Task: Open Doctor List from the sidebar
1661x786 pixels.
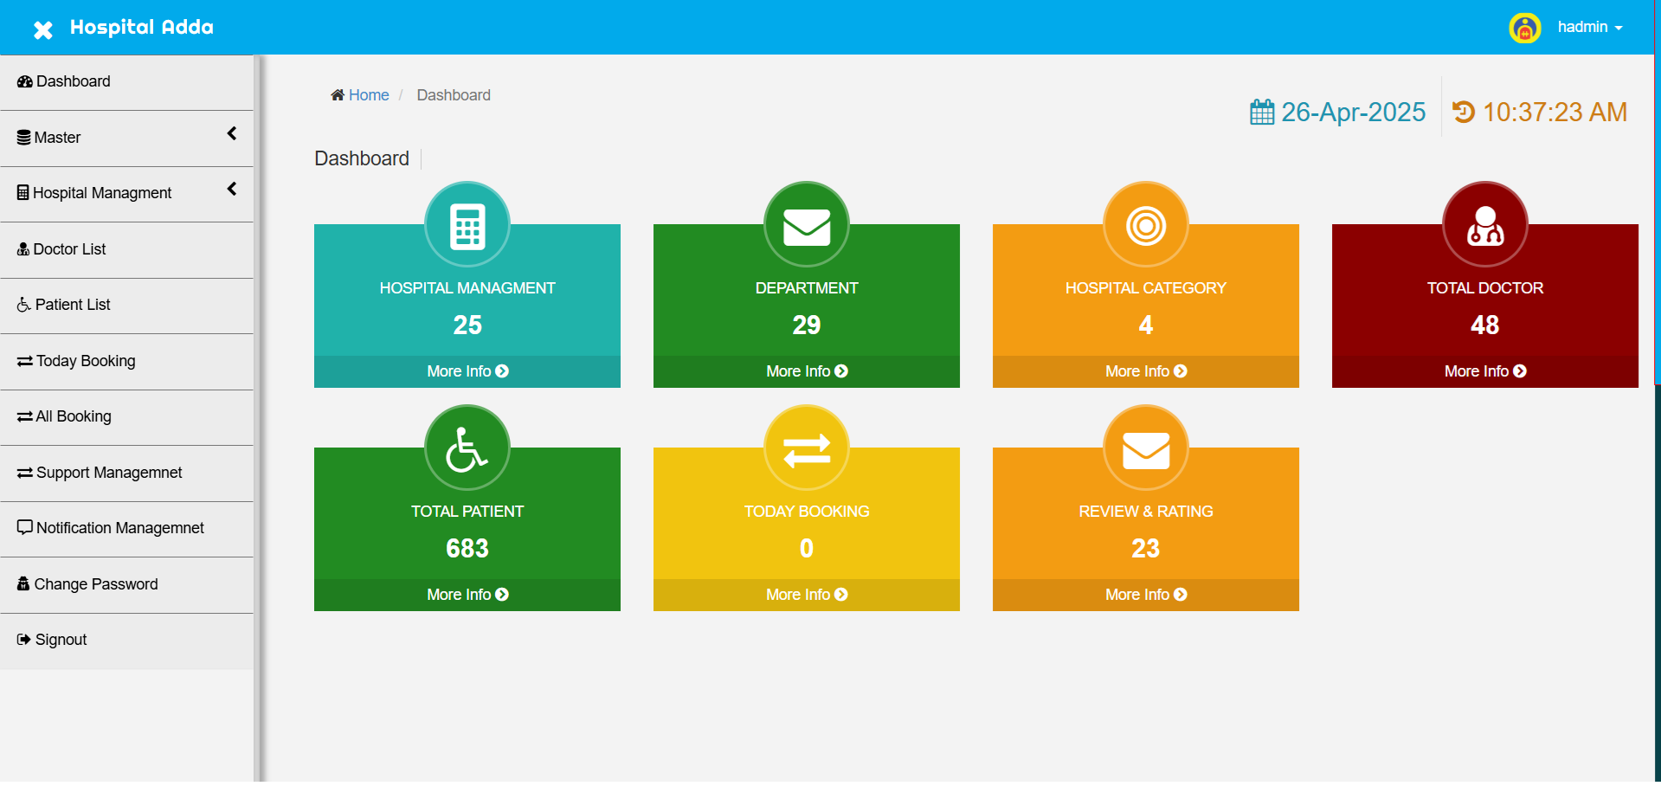Action: (69, 249)
